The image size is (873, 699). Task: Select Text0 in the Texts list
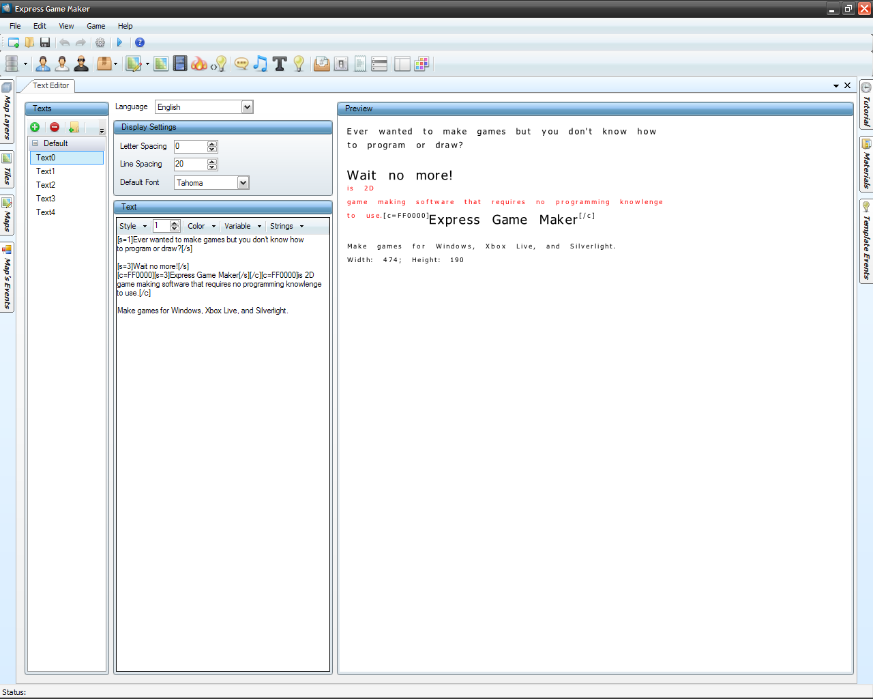click(x=67, y=158)
